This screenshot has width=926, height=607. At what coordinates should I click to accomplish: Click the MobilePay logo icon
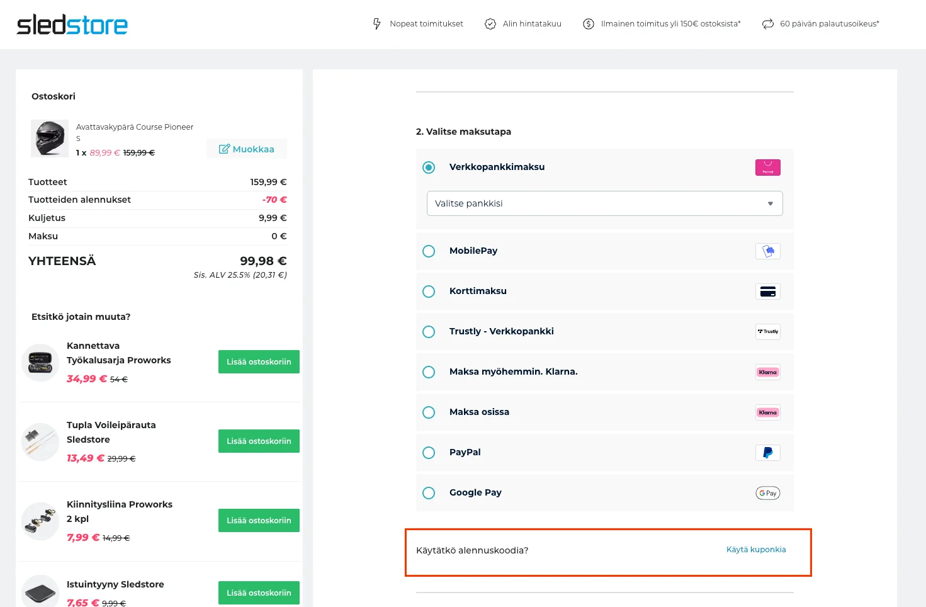tap(768, 251)
